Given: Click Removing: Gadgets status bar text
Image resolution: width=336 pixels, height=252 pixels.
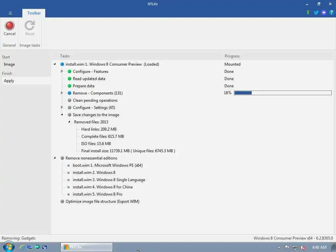Looking at the screenshot, I should point(19,238).
